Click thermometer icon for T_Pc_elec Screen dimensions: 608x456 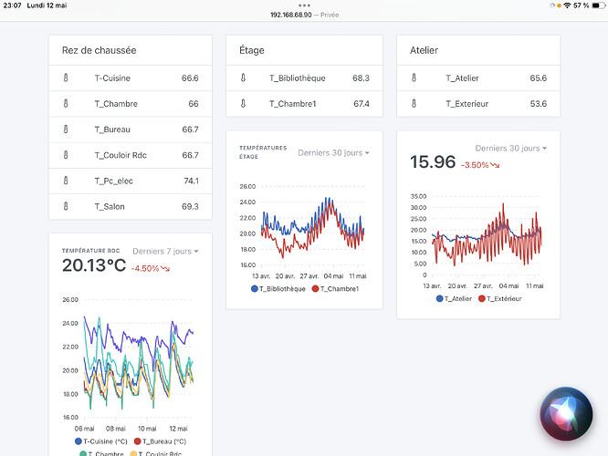[x=66, y=181]
